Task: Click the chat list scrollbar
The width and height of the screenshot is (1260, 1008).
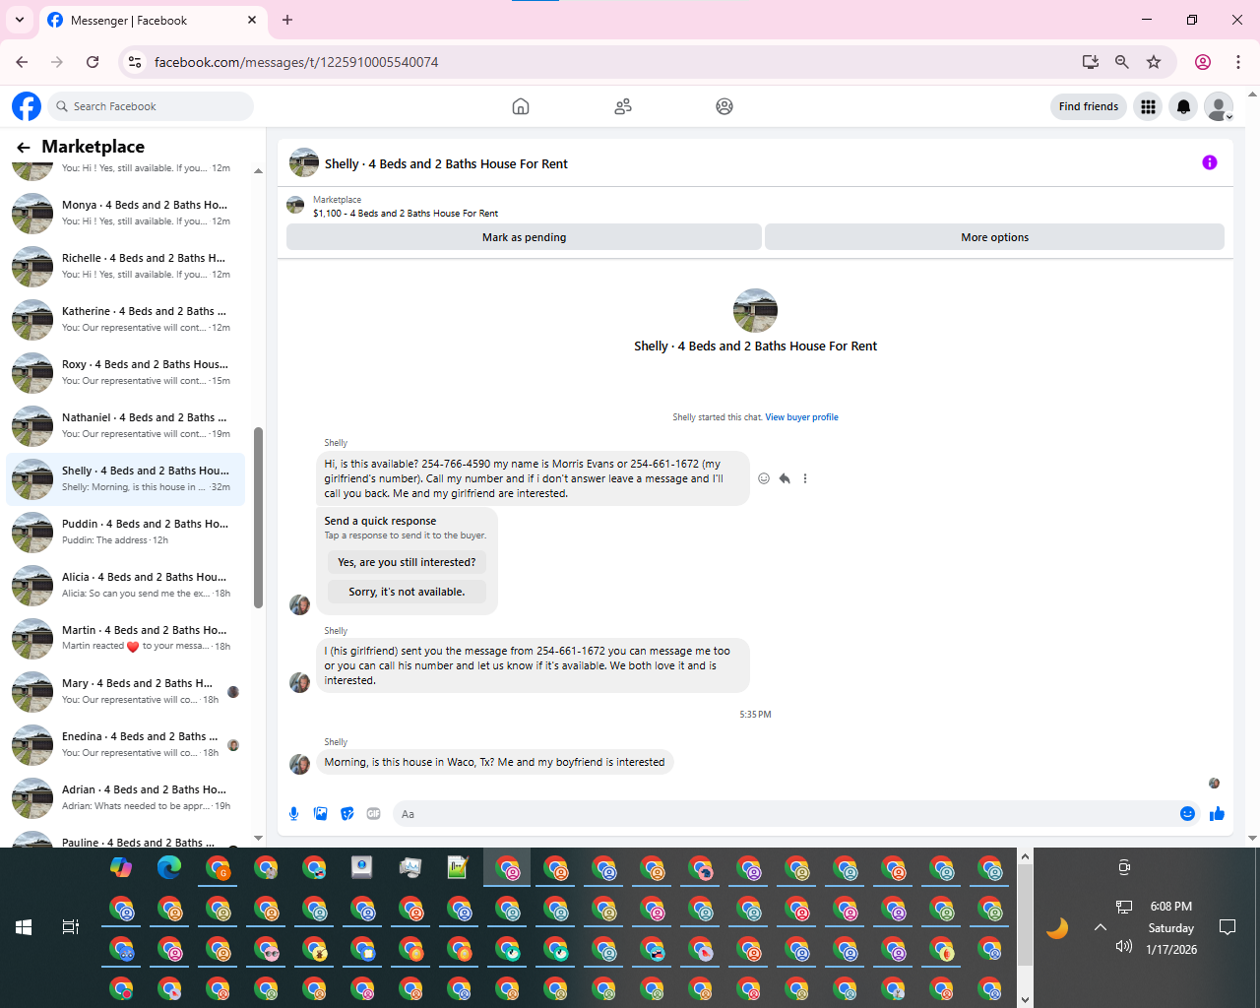Action: tap(258, 518)
